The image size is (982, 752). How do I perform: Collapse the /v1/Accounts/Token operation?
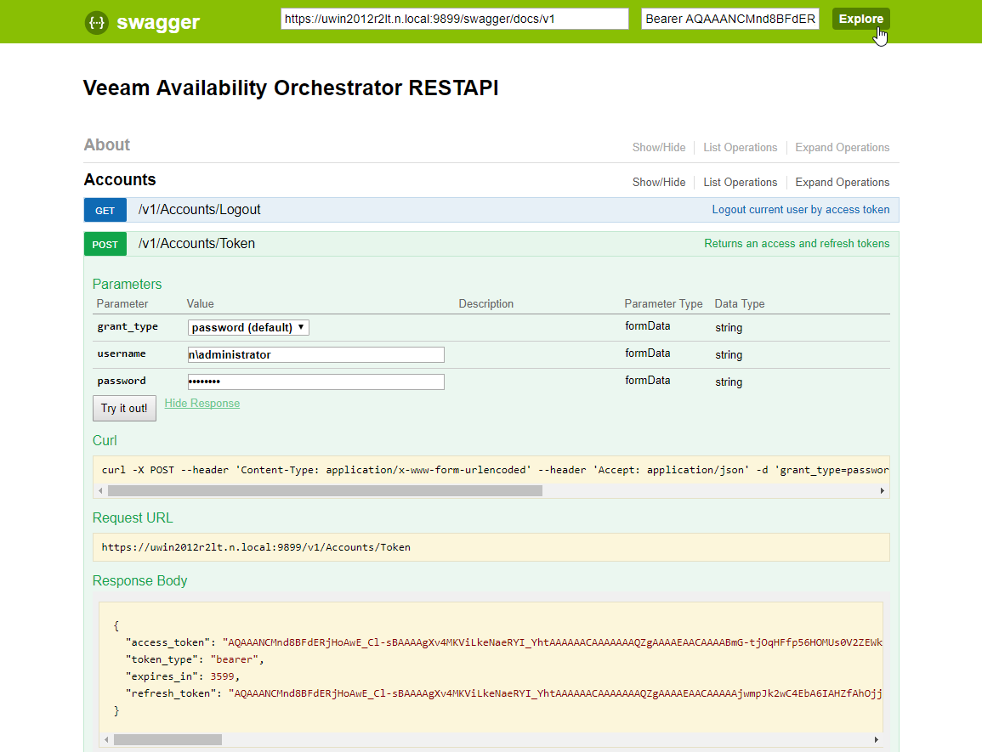coord(196,244)
